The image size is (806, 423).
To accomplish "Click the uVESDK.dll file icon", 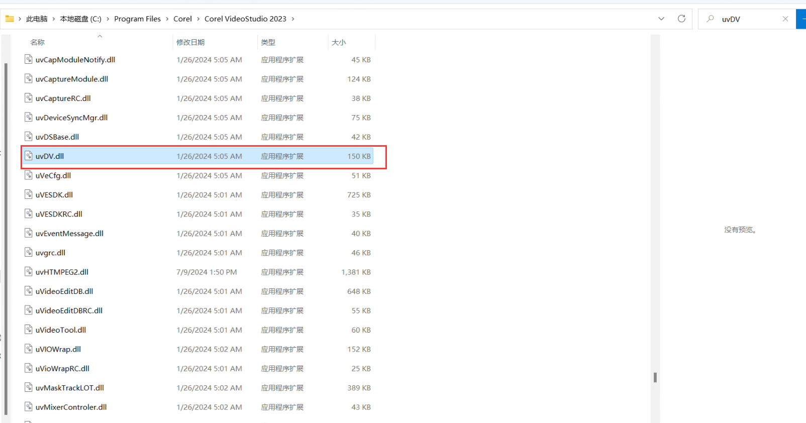I will pos(29,194).
